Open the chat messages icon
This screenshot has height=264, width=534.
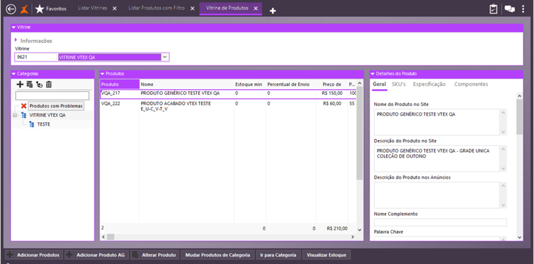[x=510, y=9]
